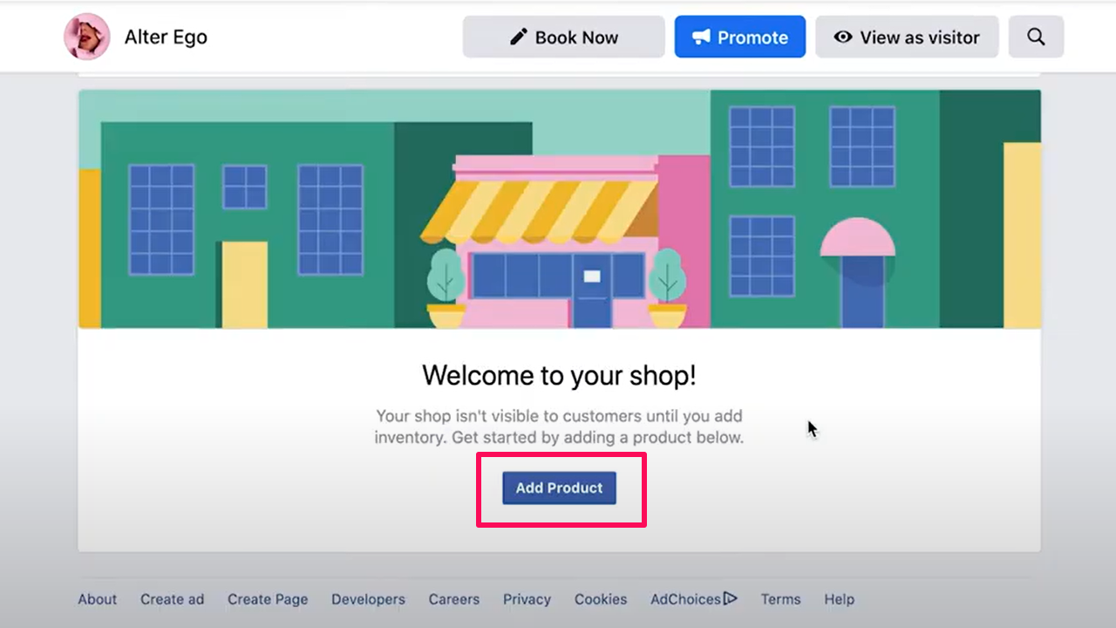Select the 'Welcome to your shop!' heading
The width and height of the screenshot is (1116, 628).
[559, 376]
